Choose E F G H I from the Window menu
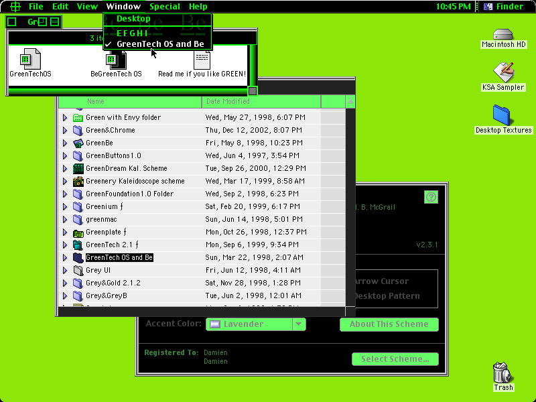 [x=157, y=33]
